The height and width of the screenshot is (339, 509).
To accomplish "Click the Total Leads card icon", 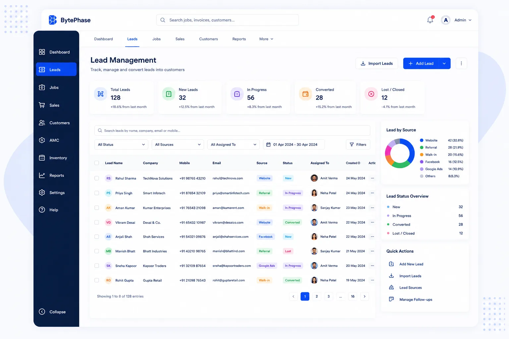I will (100, 94).
